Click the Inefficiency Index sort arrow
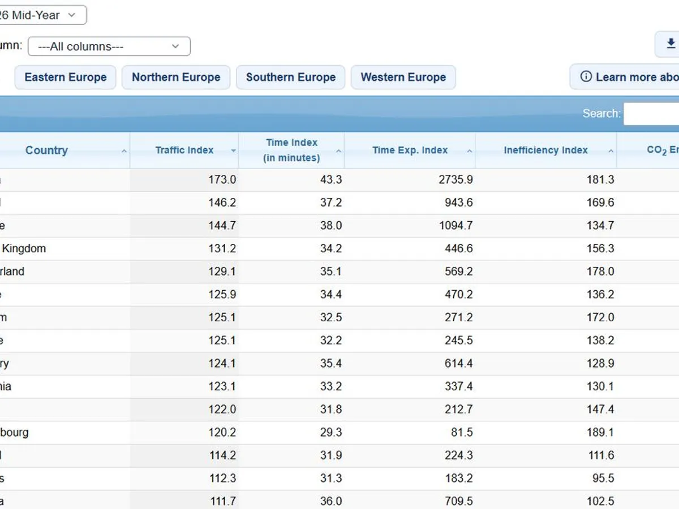Image resolution: width=679 pixels, height=509 pixels. tap(611, 151)
